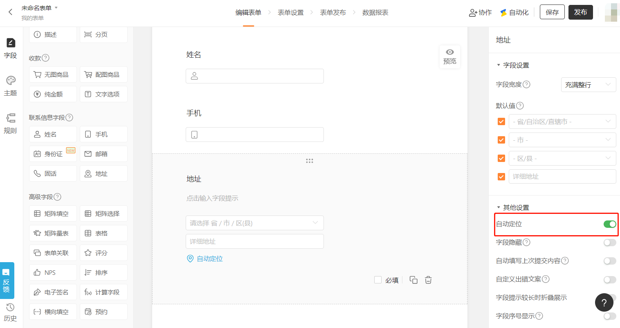620x328 pixels.
Task: Open the 历史 history panel
Action: click(11, 312)
